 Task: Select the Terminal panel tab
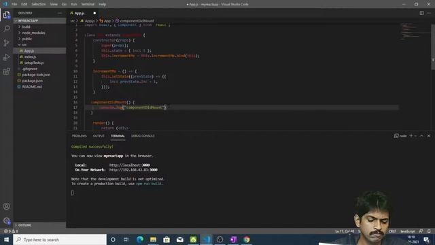[x=118, y=136]
